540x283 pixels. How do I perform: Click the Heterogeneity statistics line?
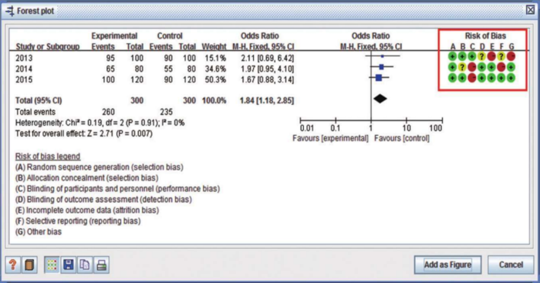(100, 123)
